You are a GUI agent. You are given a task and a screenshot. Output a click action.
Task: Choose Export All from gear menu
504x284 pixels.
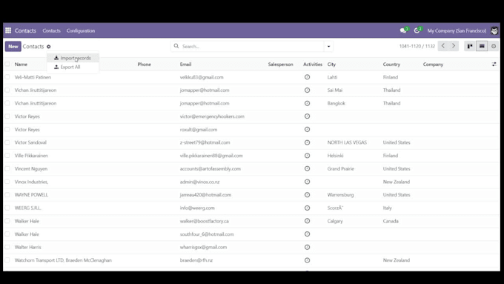[73, 67]
